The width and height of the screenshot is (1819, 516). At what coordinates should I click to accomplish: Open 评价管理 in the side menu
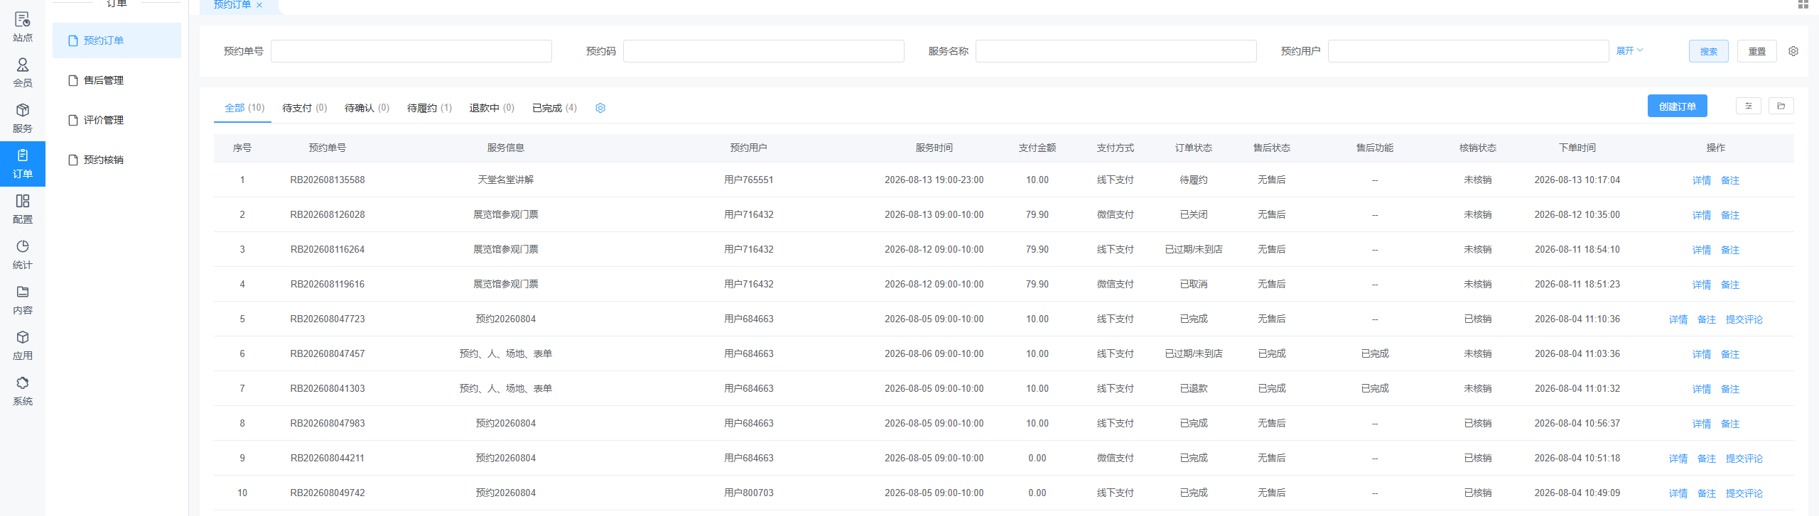coord(117,120)
